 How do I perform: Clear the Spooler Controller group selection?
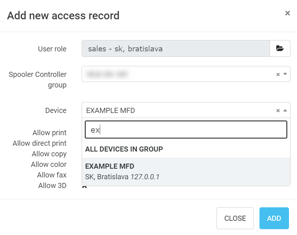[278, 74]
